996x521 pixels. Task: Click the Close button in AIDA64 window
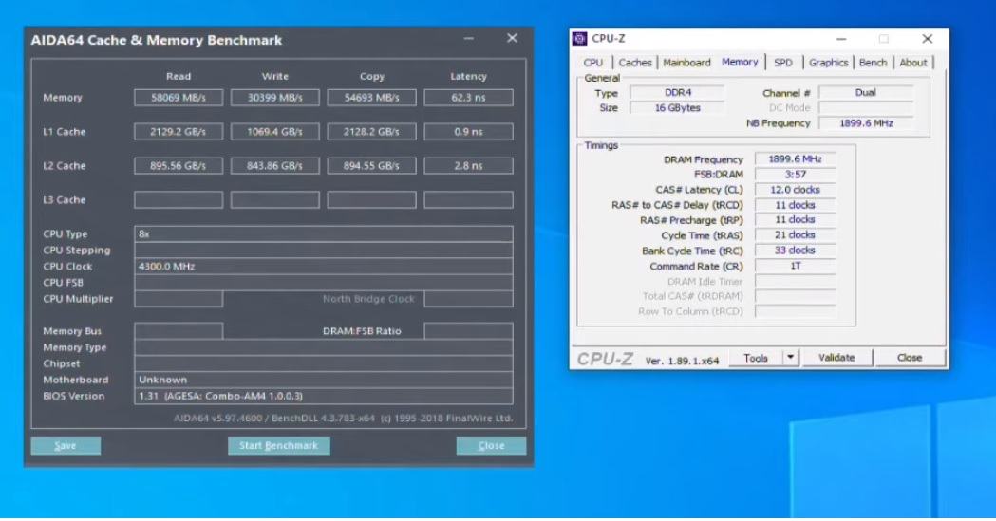[491, 445]
